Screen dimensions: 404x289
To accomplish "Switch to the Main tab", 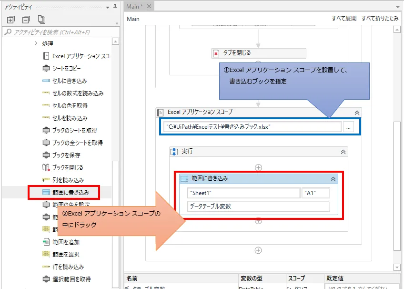I will [132, 7].
